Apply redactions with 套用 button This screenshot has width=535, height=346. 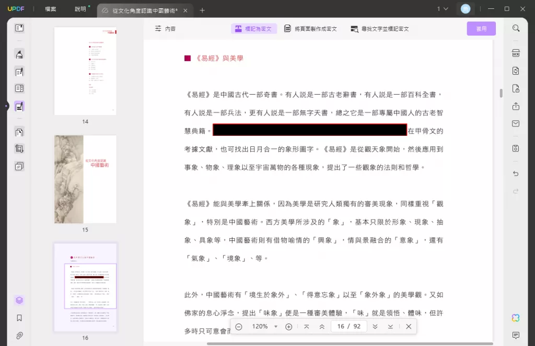click(481, 29)
